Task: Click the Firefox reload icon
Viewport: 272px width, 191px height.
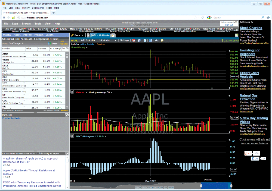Action: (x=202, y=18)
